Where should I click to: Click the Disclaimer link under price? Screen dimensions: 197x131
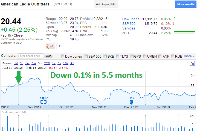36,39
